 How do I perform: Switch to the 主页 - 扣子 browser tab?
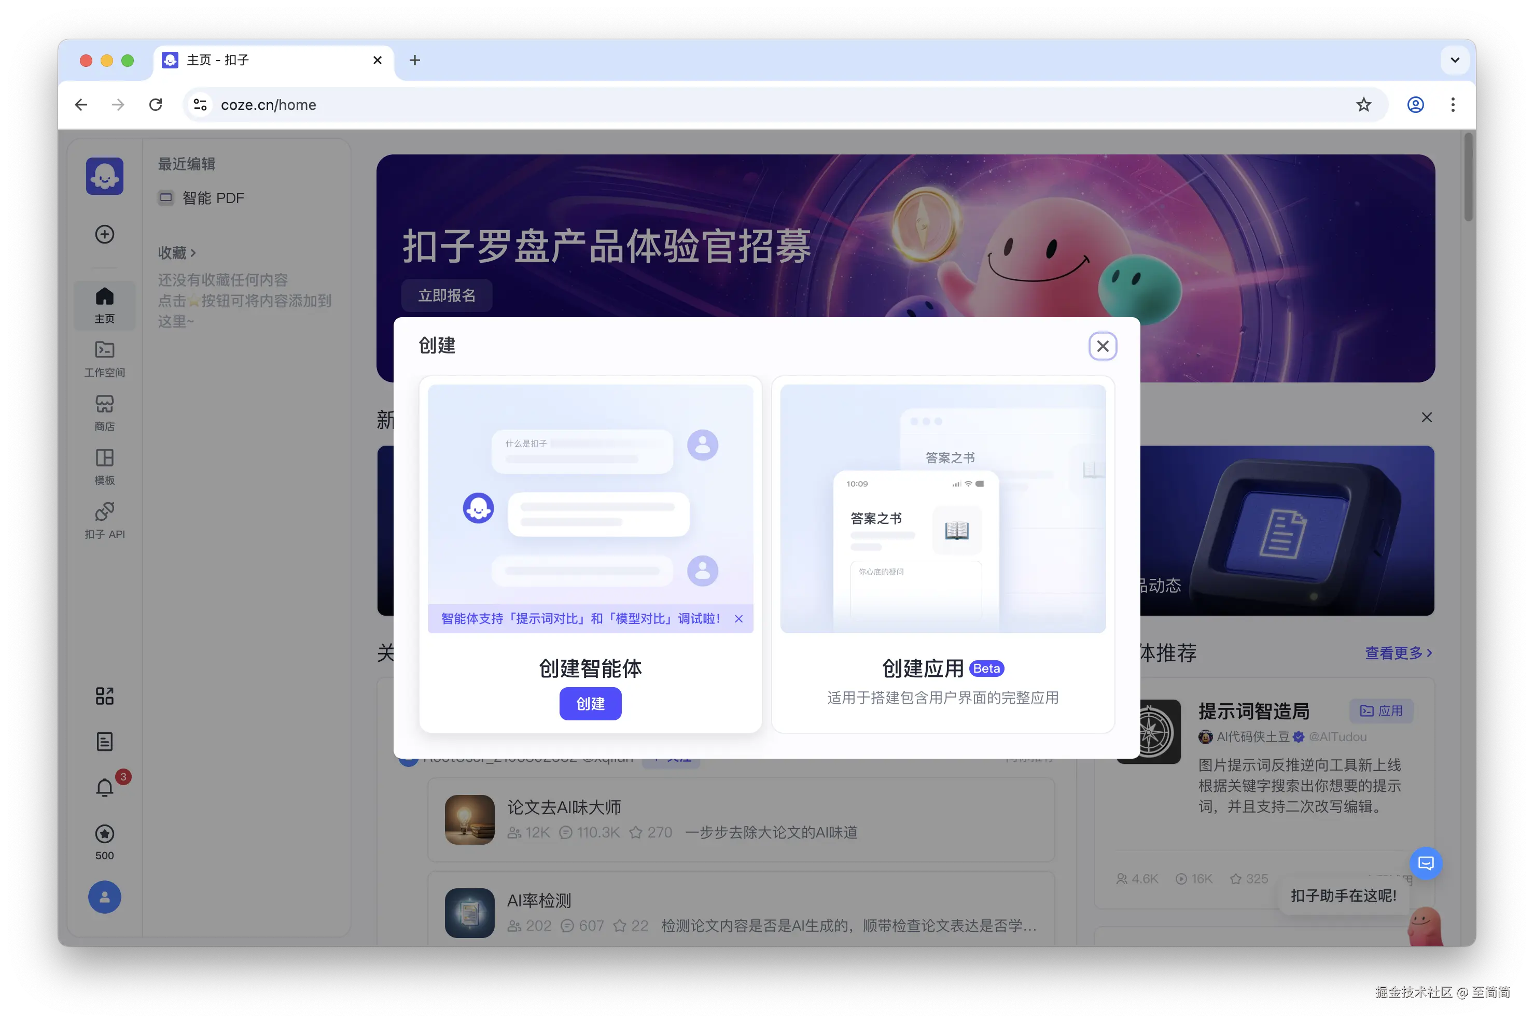(x=261, y=60)
